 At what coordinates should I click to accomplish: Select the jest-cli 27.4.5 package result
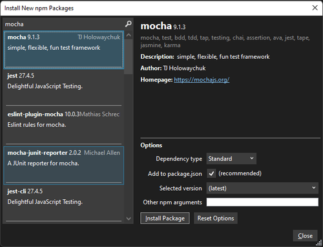pyautogui.click(x=64, y=204)
